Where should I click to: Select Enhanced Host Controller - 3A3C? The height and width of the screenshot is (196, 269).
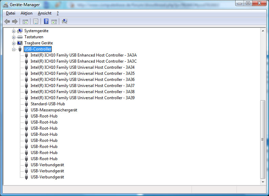pos(84,61)
